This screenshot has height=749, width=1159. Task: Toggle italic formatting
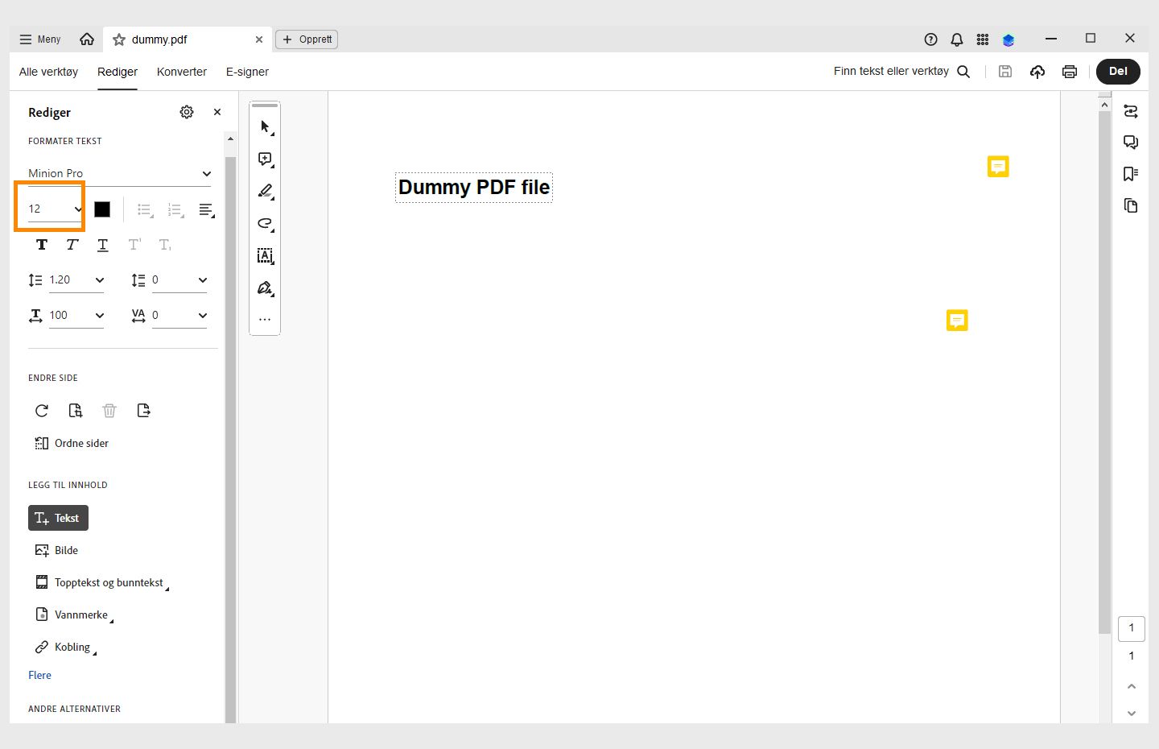pos(72,245)
